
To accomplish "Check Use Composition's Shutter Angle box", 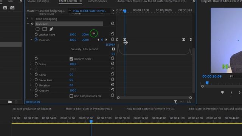I will pyautogui.click(x=71, y=96).
